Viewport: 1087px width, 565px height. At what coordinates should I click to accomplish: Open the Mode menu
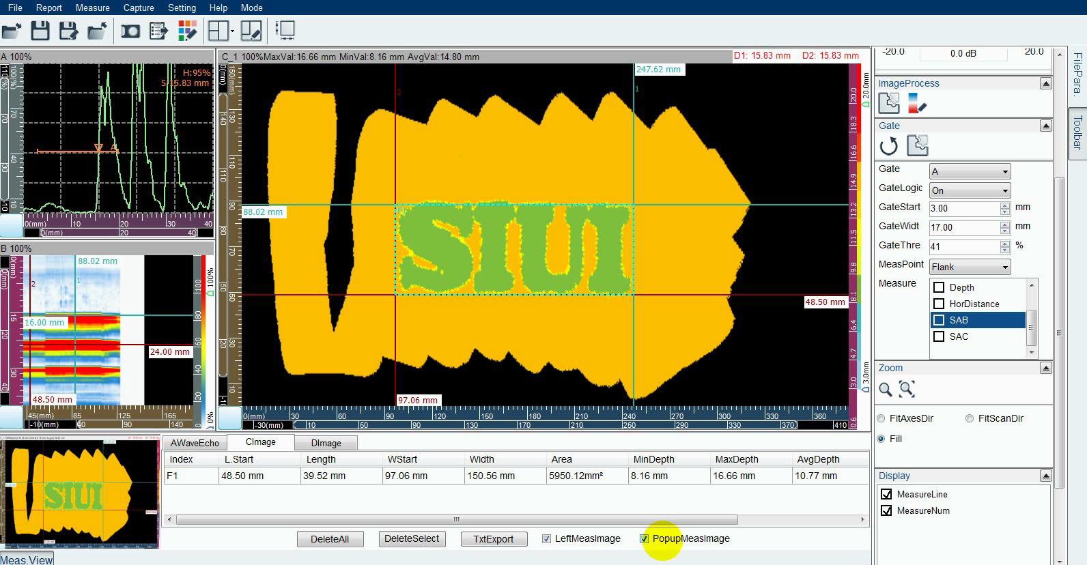tap(252, 8)
